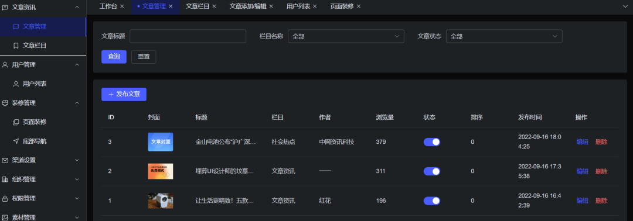Close the 文章栏目 tab
The width and height of the screenshot is (633, 221).
click(x=215, y=6)
